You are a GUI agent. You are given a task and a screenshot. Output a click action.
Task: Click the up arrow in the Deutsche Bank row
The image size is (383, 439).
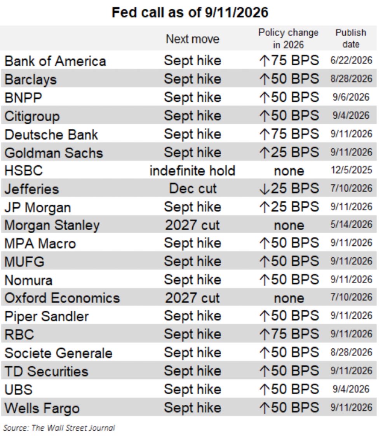point(264,134)
